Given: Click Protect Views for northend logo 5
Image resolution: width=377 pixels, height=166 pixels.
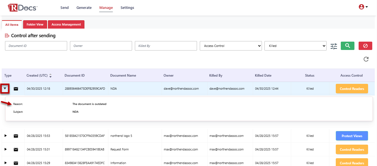Looking at the screenshot, I should tap(352, 136).
